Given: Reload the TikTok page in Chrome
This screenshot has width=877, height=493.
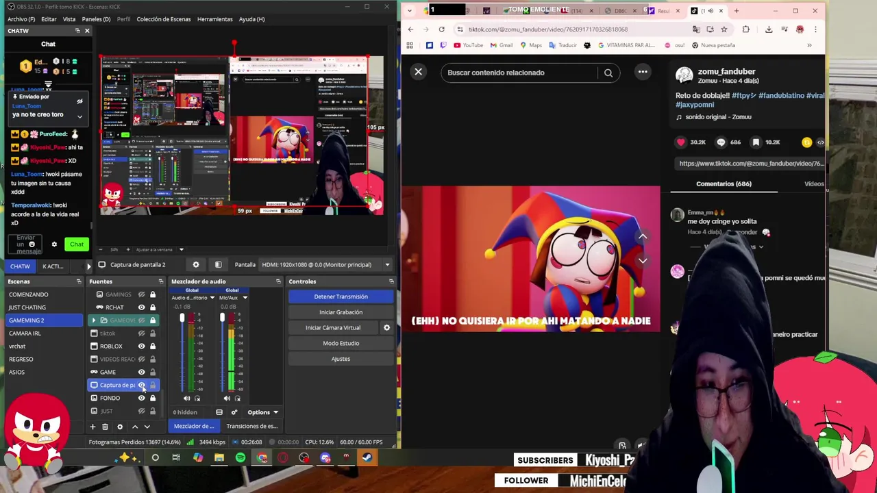Looking at the screenshot, I should (x=441, y=29).
